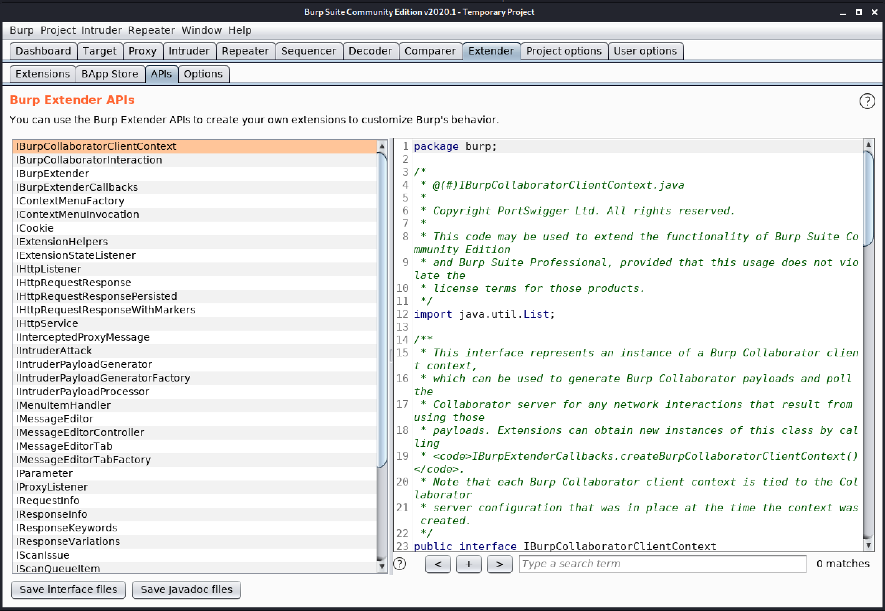
Task: Go to next search match with > button
Action: point(499,564)
